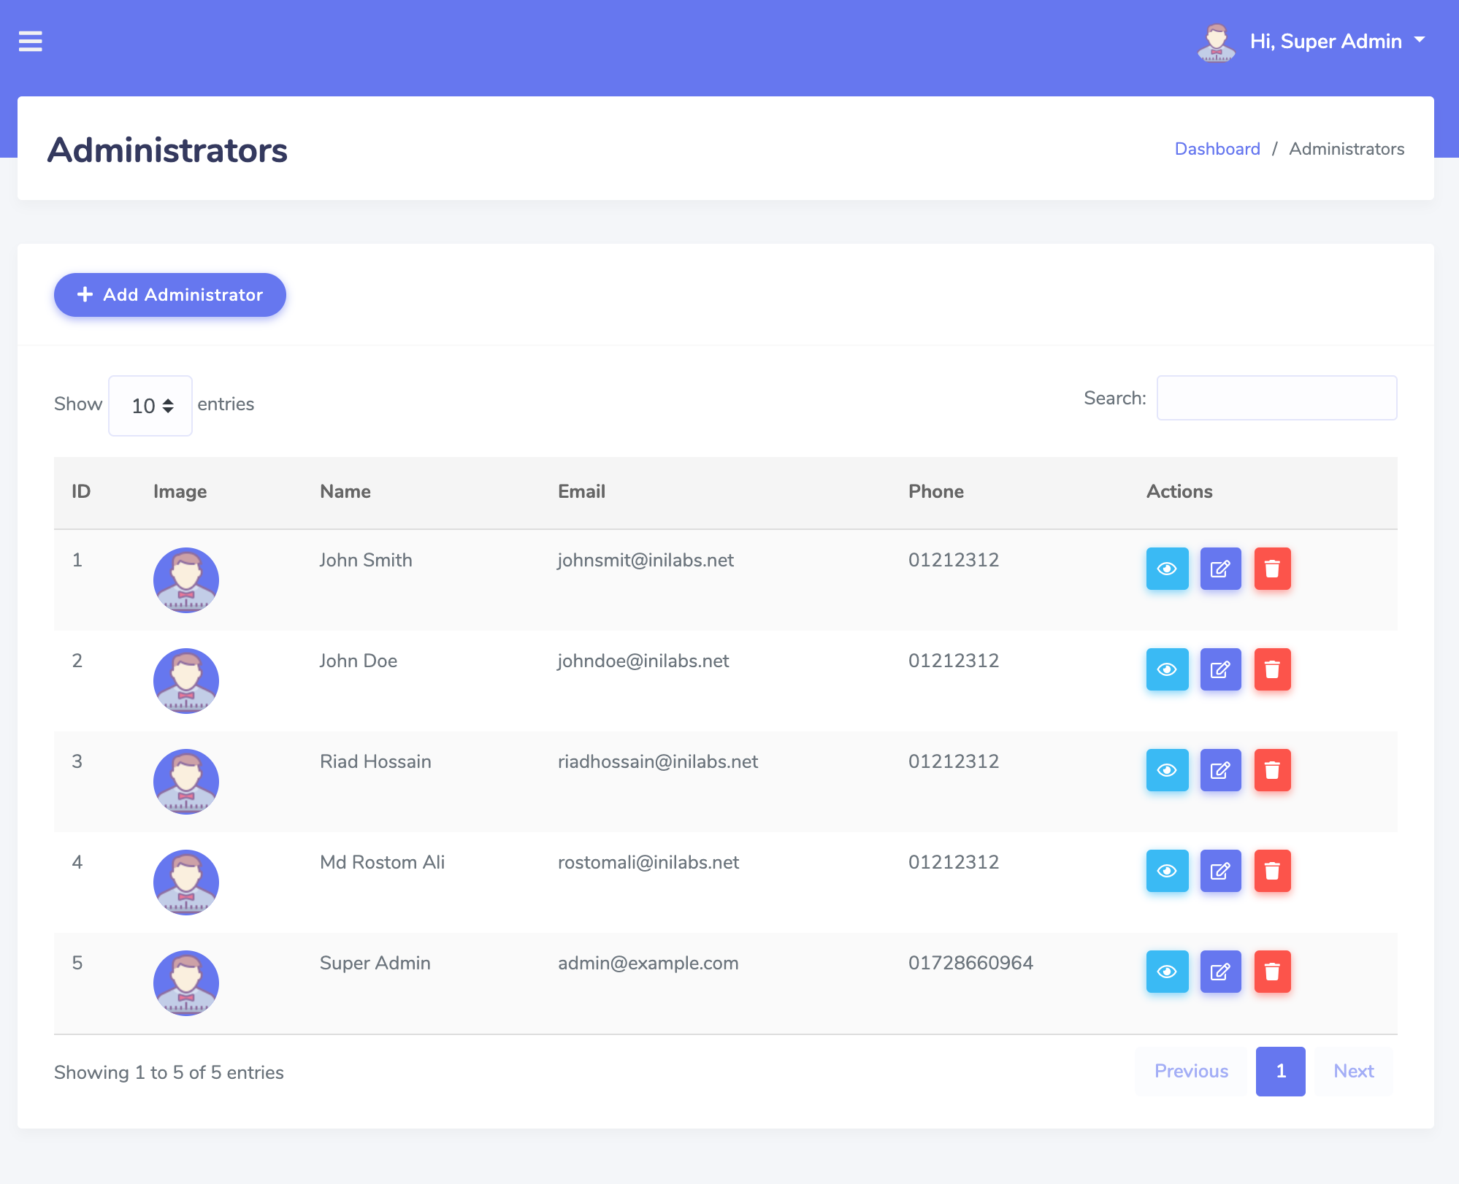View Riad Hossain's details (eye icon)
The width and height of the screenshot is (1459, 1184).
click(1167, 770)
